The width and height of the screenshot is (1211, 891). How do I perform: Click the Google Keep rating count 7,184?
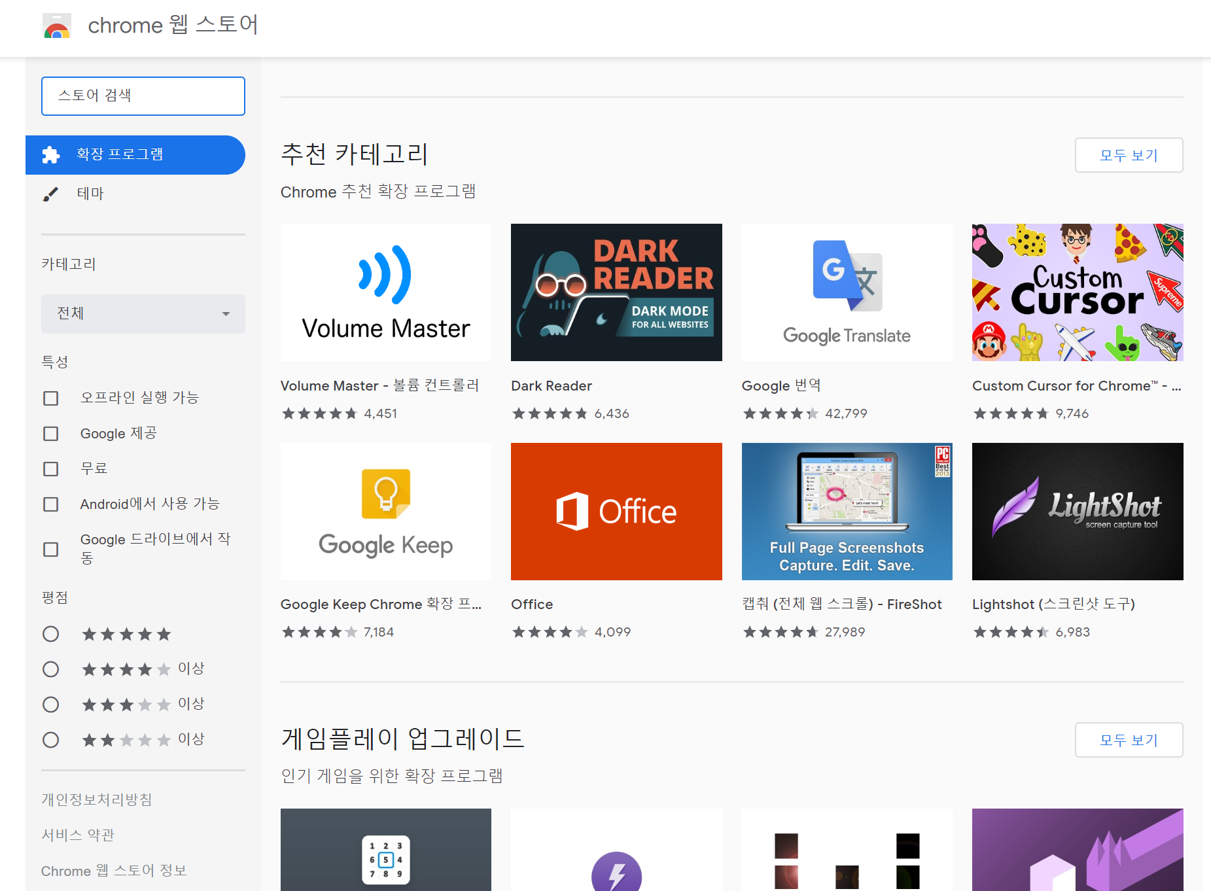379,632
